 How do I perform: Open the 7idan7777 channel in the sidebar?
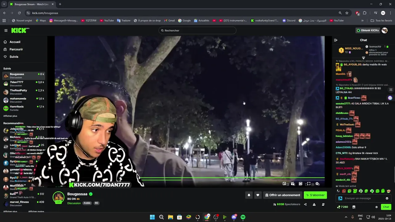(24, 84)
